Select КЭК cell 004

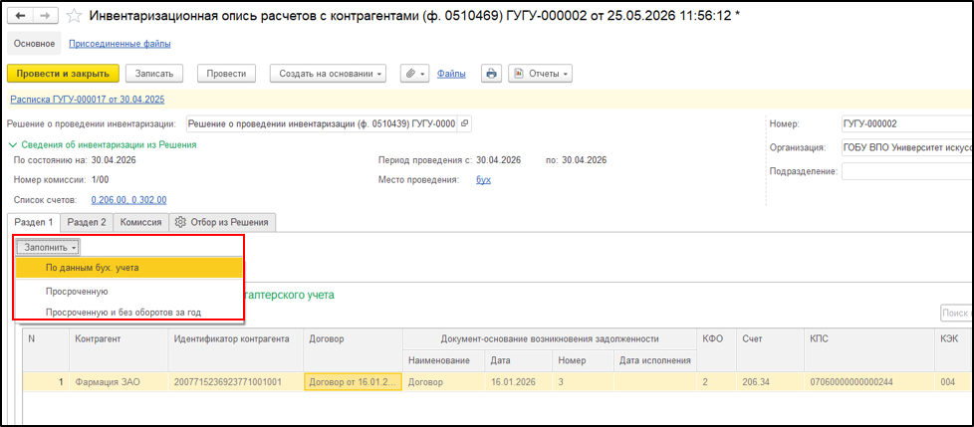point(953,381)
